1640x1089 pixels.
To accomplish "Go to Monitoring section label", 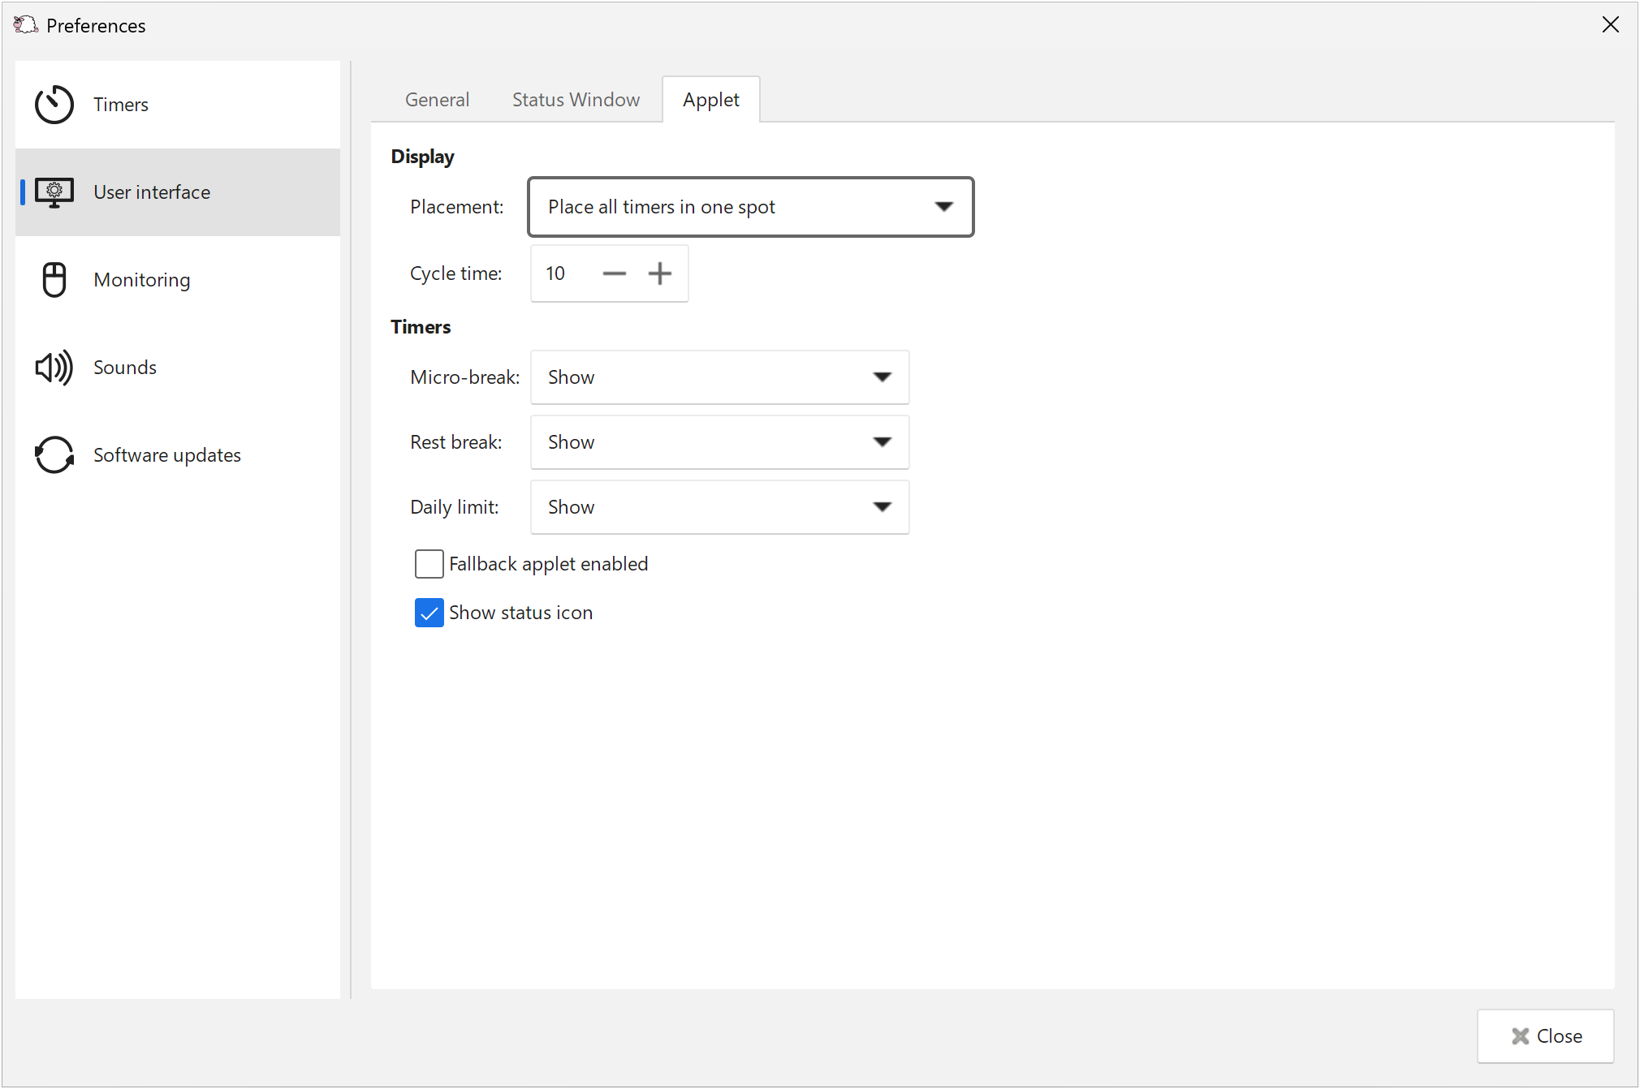I will coord(142,280).
